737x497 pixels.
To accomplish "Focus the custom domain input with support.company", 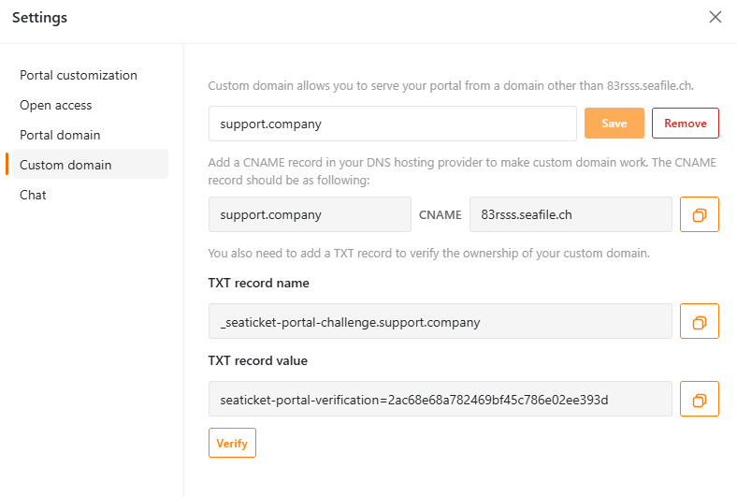I will point(393,124).
